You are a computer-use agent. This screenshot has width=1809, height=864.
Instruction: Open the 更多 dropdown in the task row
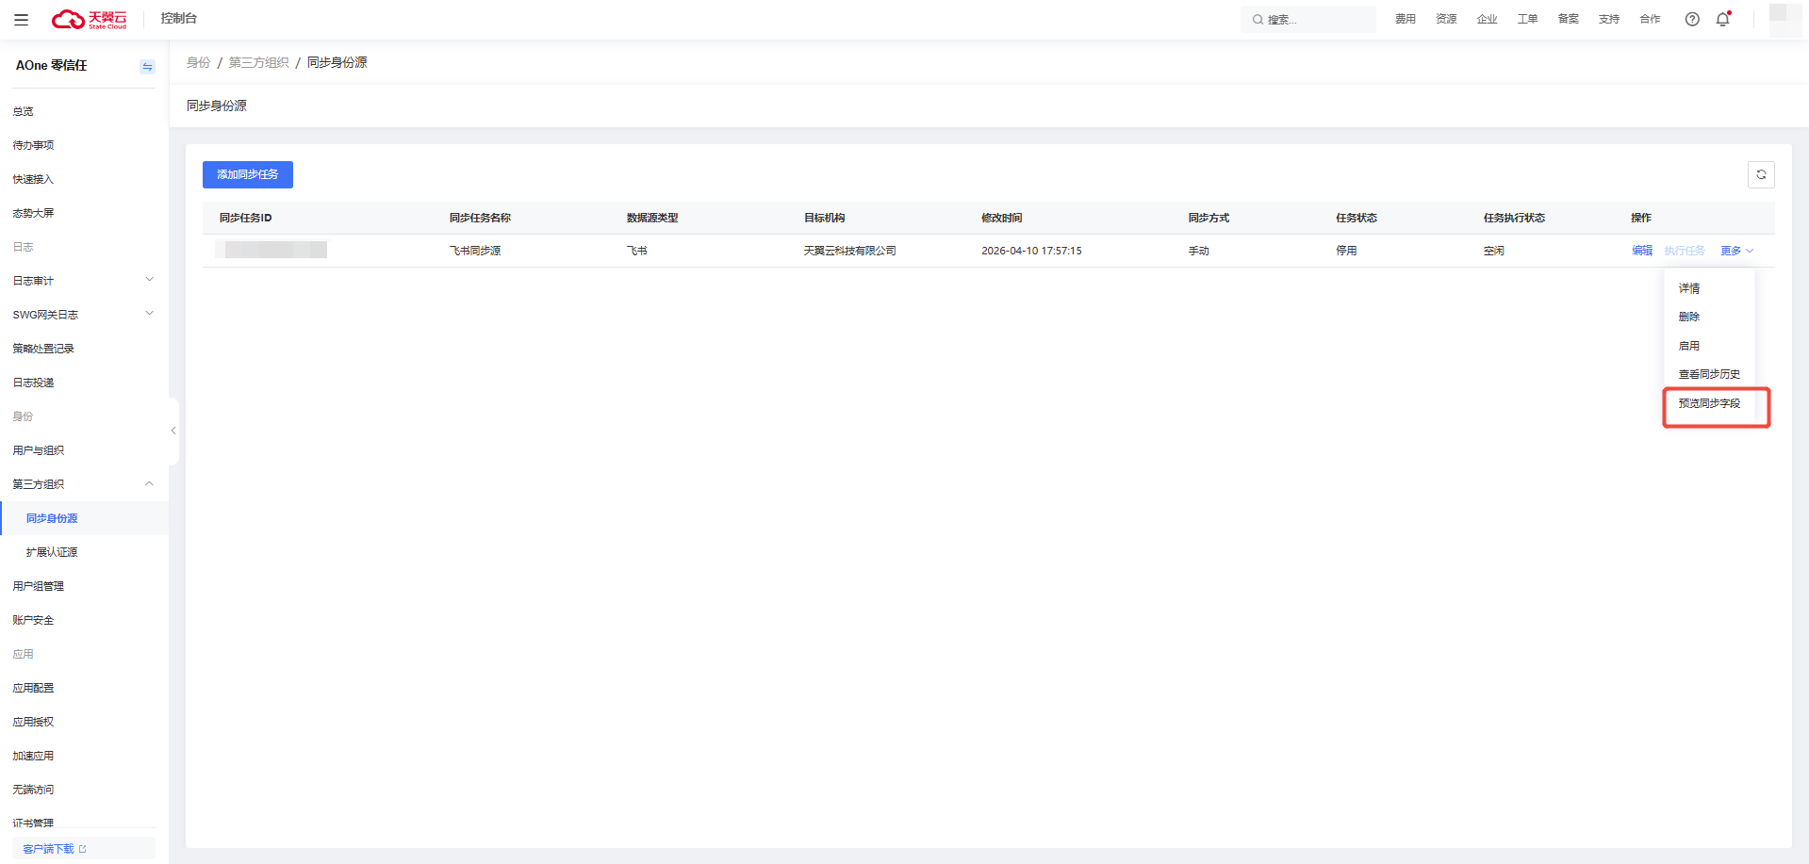click(x=1736, y=251)
